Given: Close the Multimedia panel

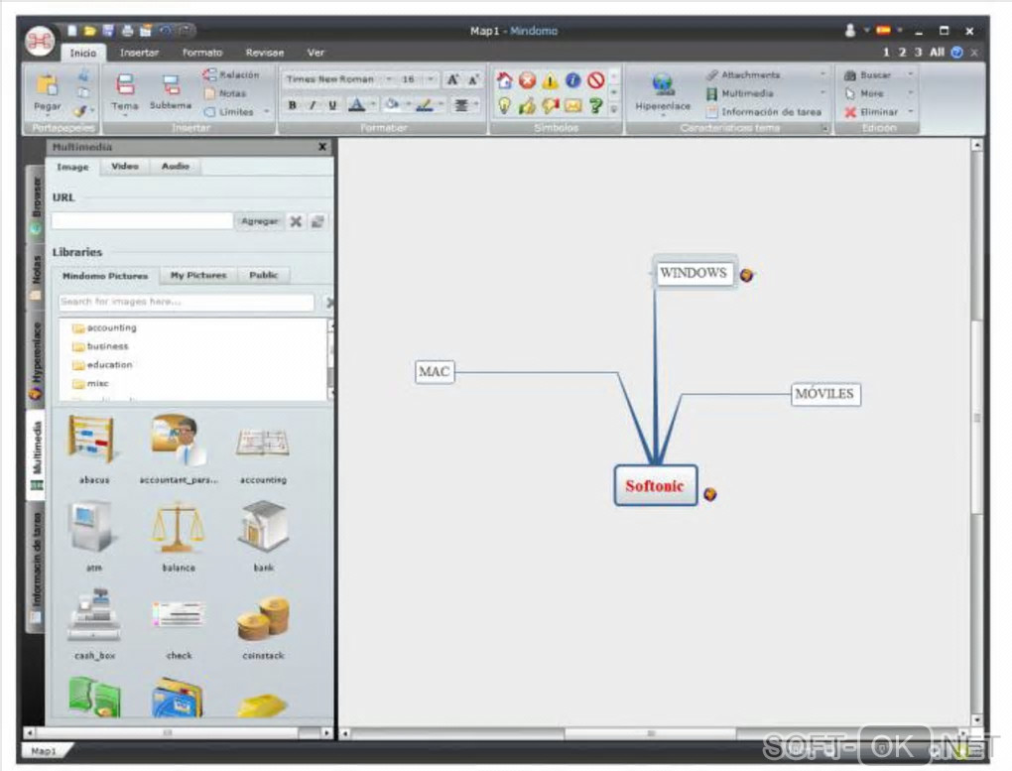Looking at the screenshot, I should click(322, 147).
